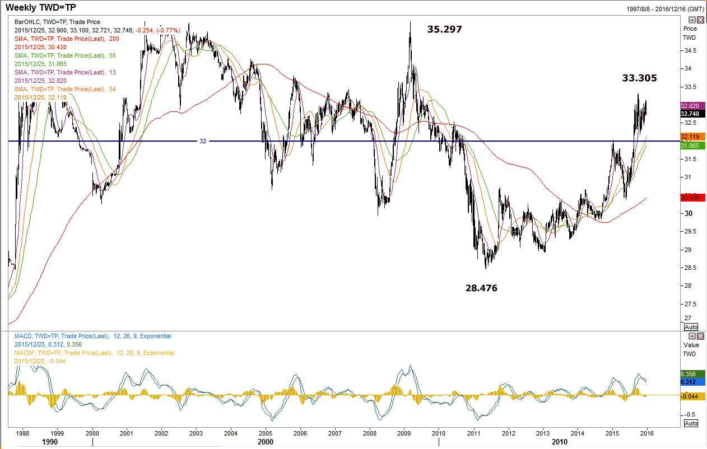
Task: Close the price chart pane
Action: 700,20
